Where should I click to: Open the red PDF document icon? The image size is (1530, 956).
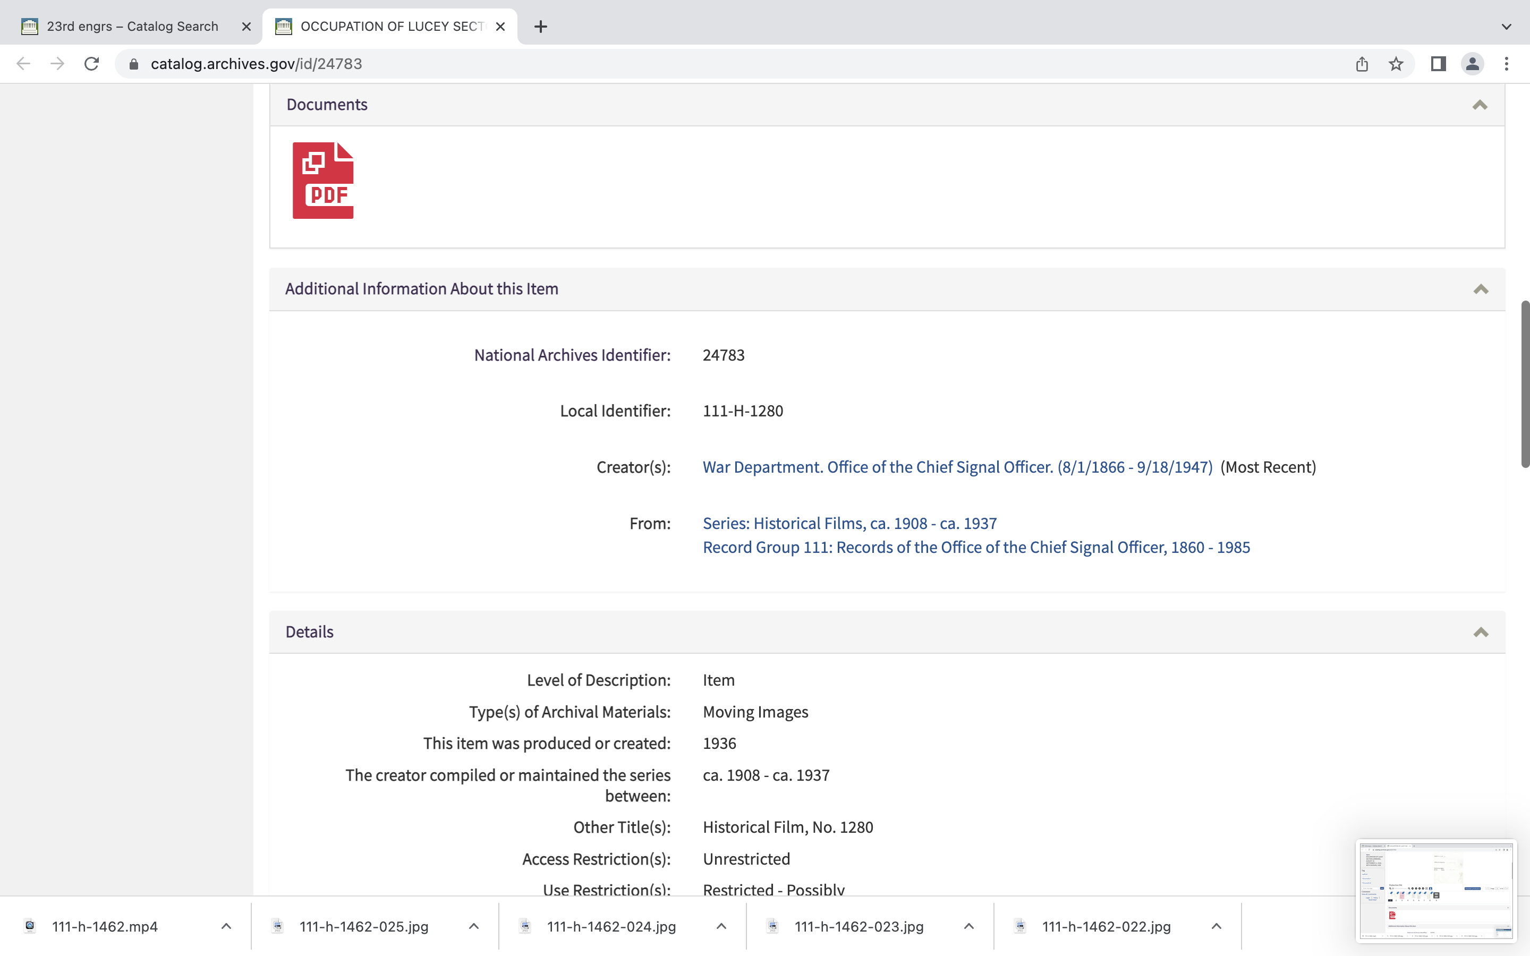(322, 181)
